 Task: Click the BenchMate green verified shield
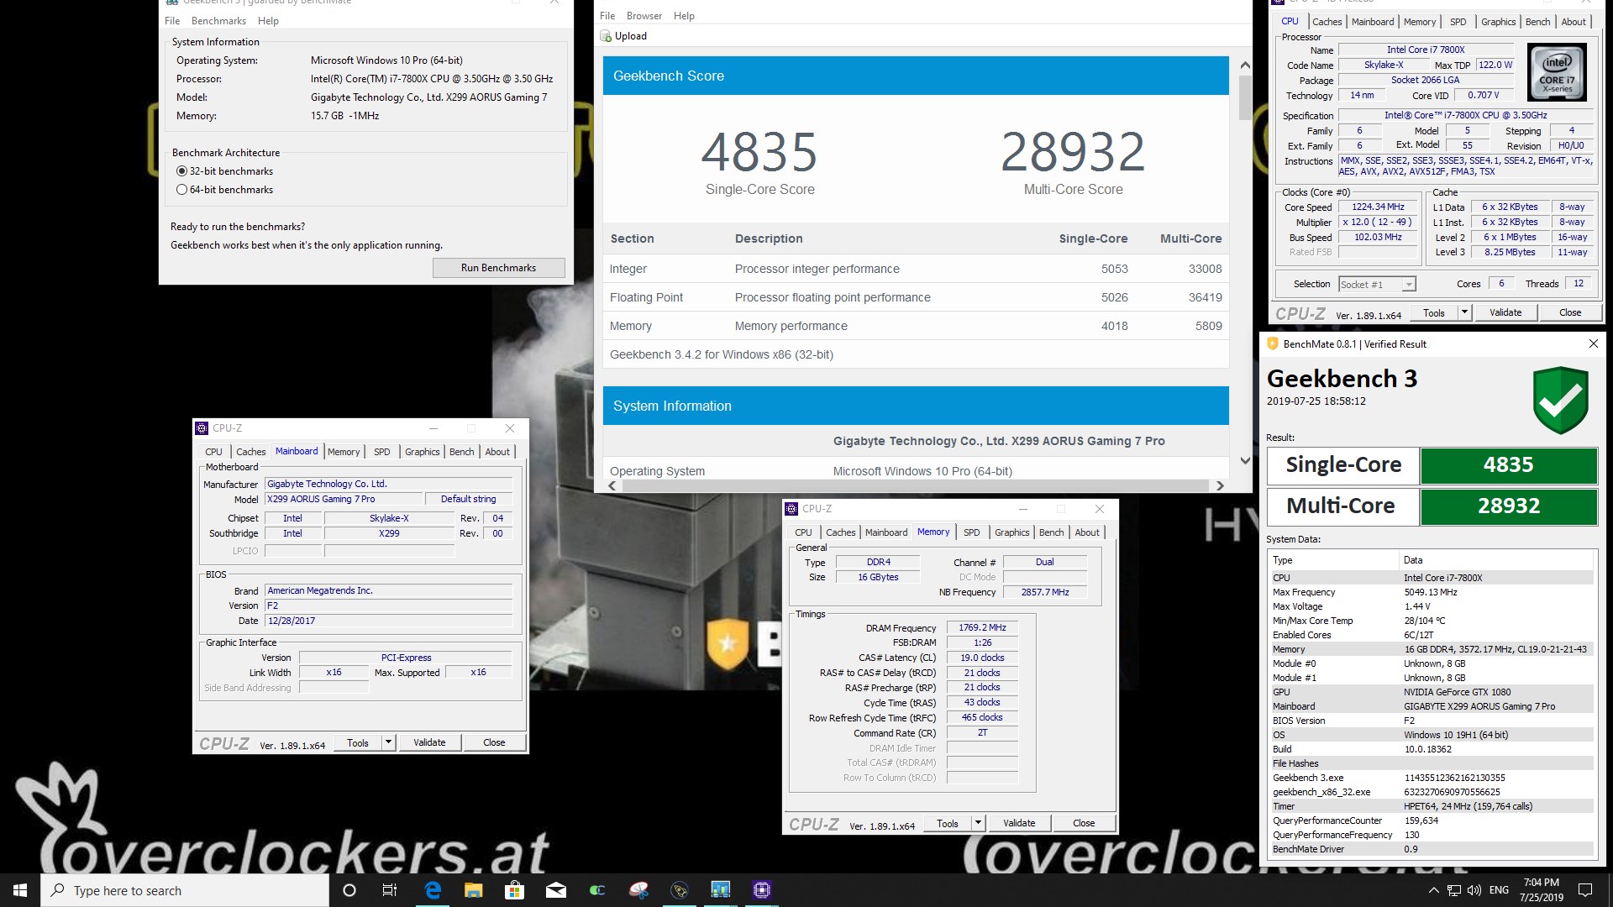point(1561,400)
